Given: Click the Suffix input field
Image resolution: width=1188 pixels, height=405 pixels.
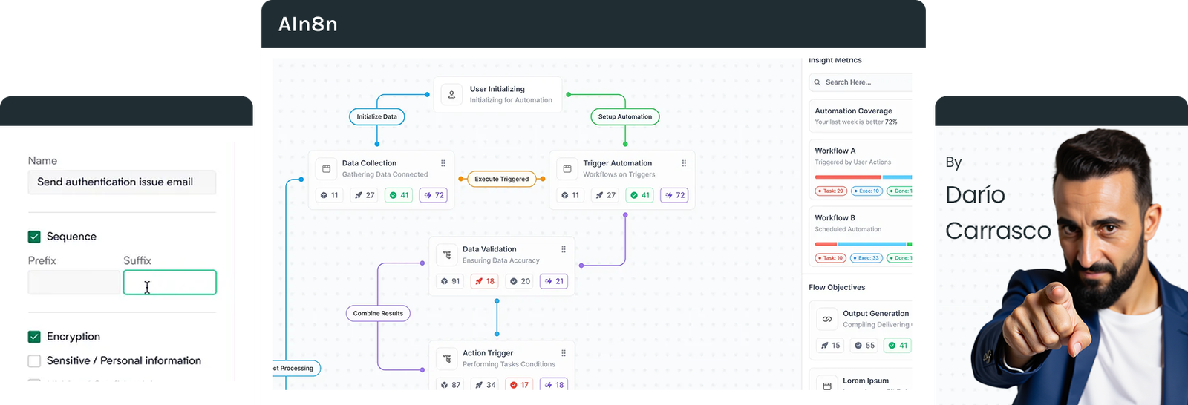Looking at the screenshot, I should click(170, 283).
